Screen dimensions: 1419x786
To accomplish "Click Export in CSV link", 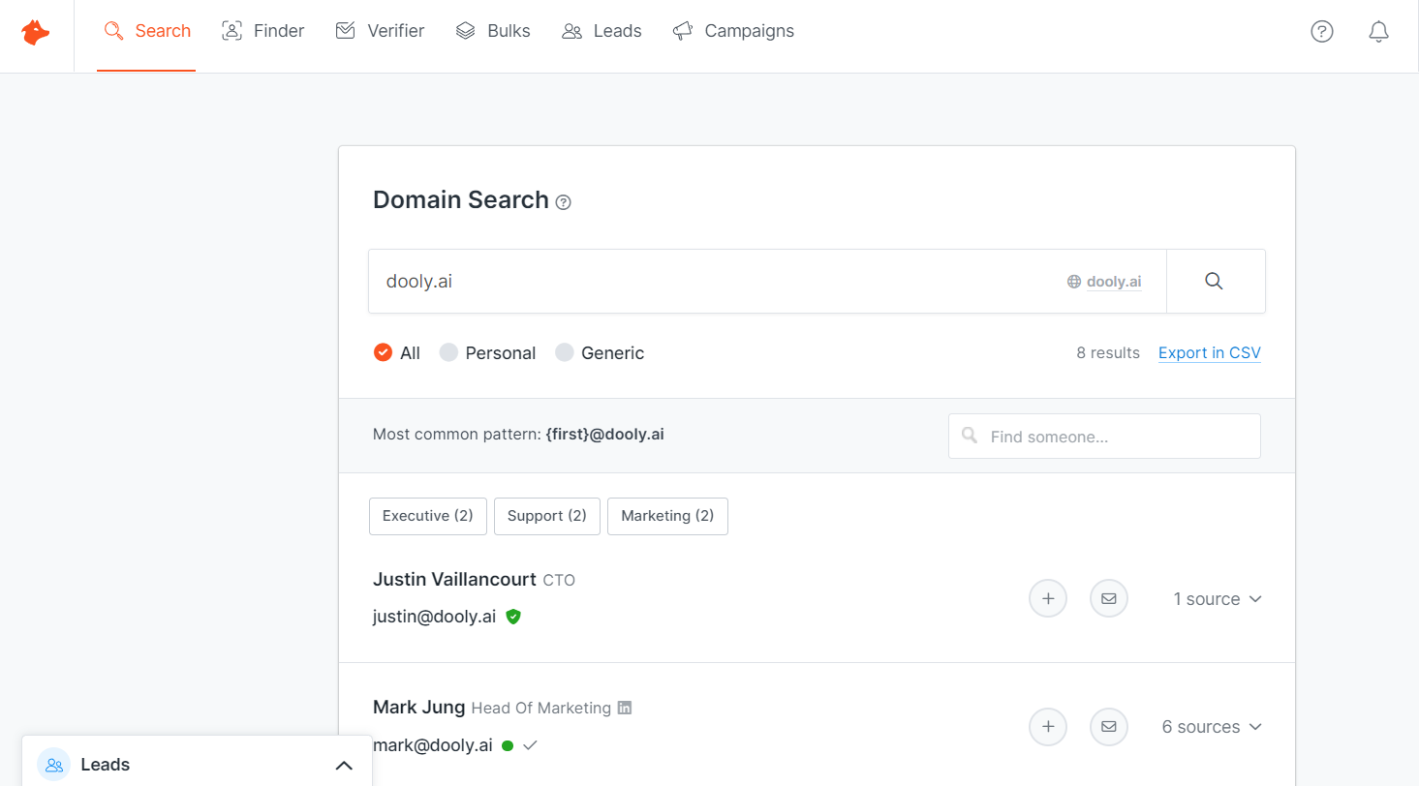I will 1210,352.
